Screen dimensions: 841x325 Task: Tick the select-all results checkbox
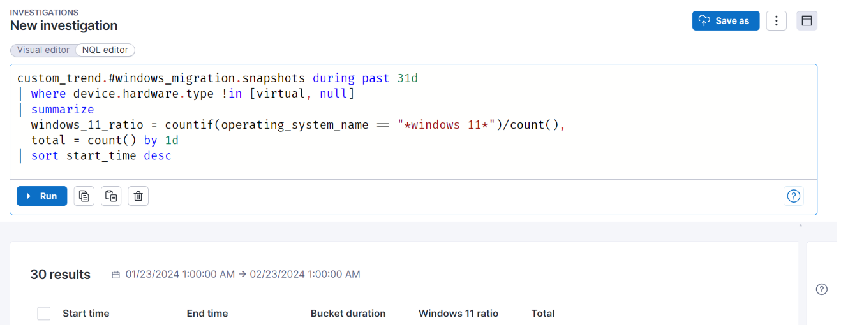coord(44,314)
